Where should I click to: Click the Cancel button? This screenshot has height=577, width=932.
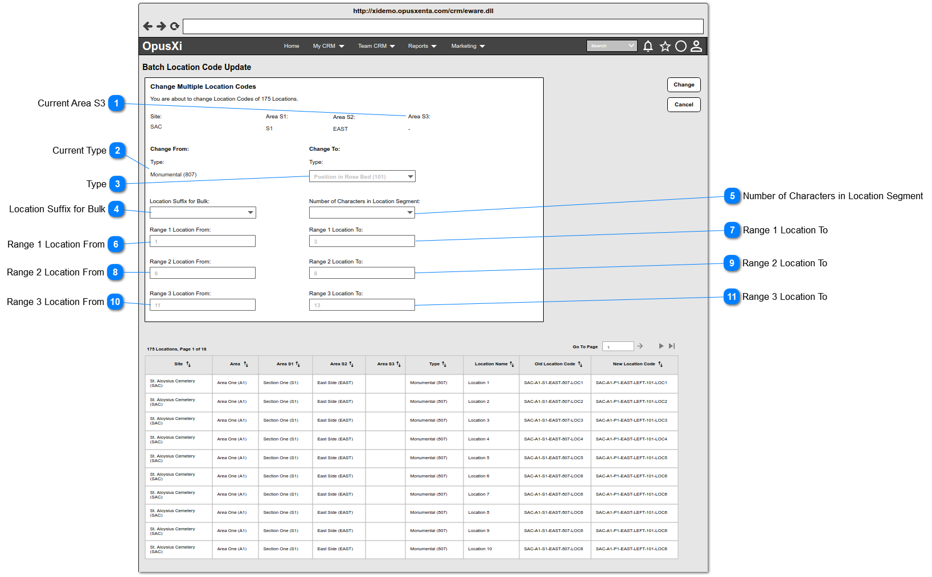[x=684, y=105]
